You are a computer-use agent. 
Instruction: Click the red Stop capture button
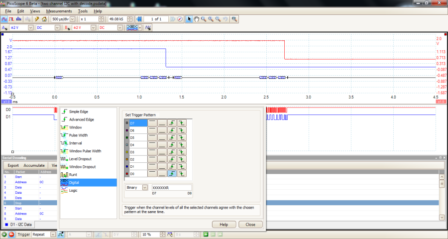click(x=11, y=234)
